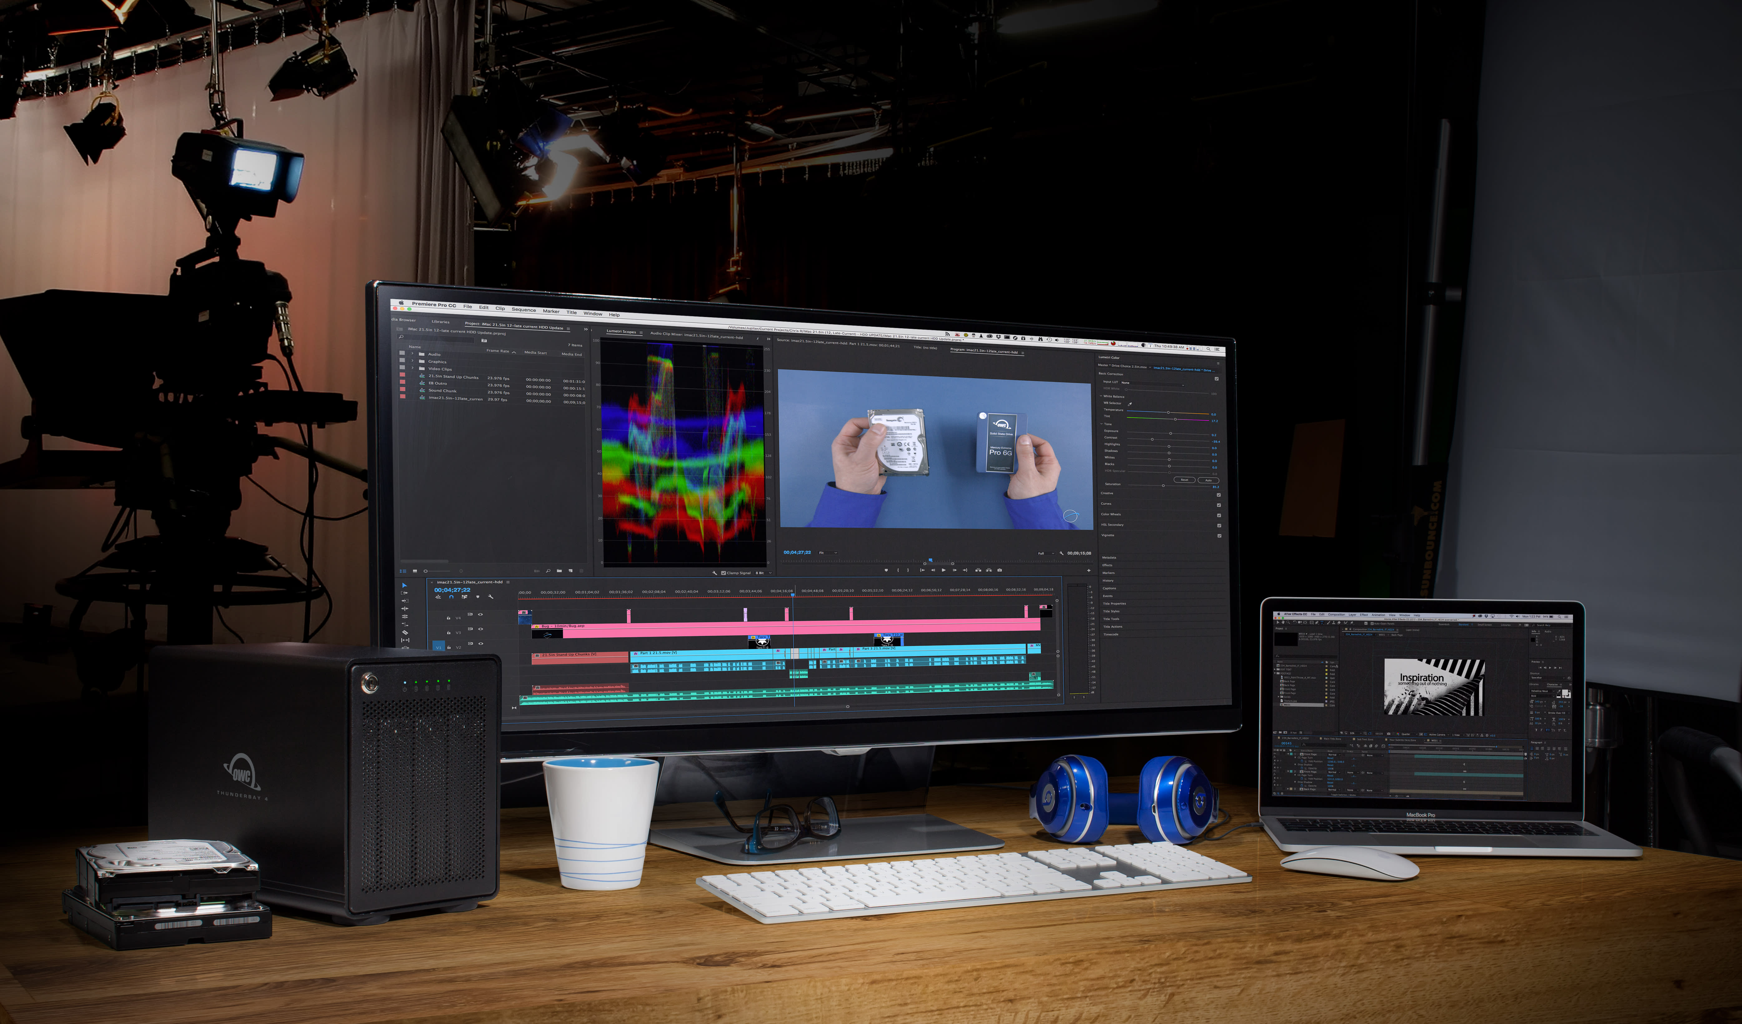Viewport: 1742px width, 1024px height.
Task: Step forward one frame in Program monitor
Action: tap(955, 570)
